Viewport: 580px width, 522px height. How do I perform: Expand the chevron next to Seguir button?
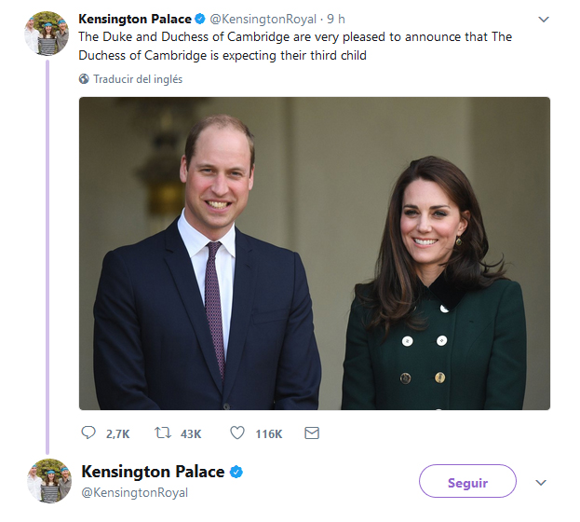click(541, 482)
